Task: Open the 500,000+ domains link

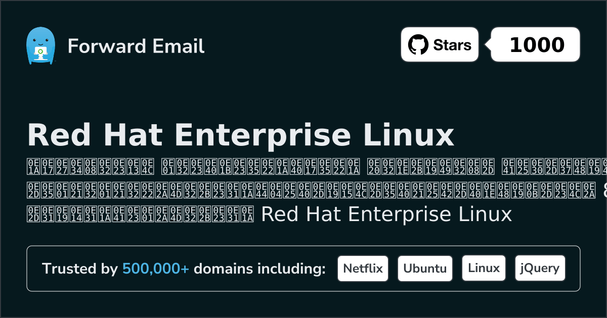Action: (x=155, y=269)
